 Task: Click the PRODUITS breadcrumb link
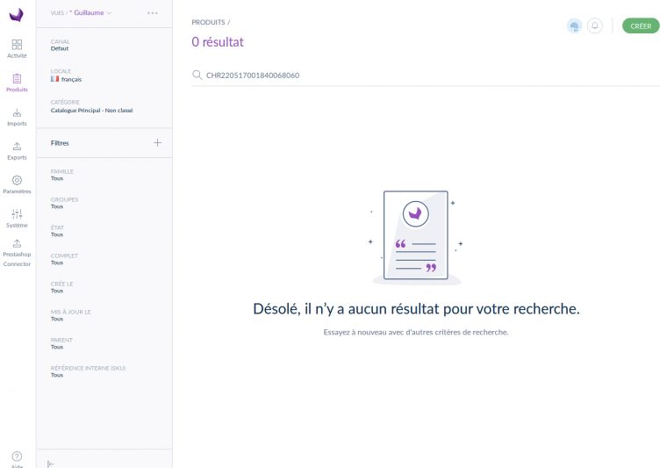tap(208, 22)
